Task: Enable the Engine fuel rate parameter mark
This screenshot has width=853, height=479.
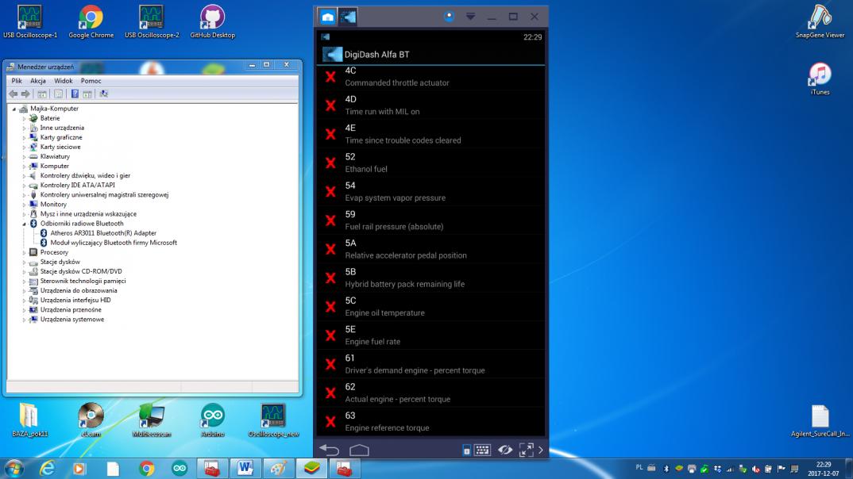Action: [x=330, y=335]
